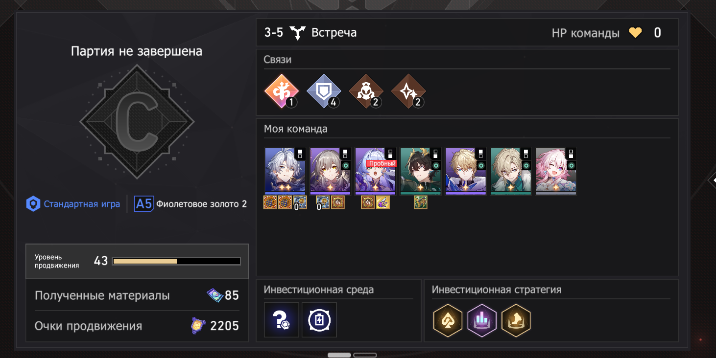This screenshot has width=716, height=358.
Task: Select the character portrait tagged Пробный
Action: tap(376, 171)
